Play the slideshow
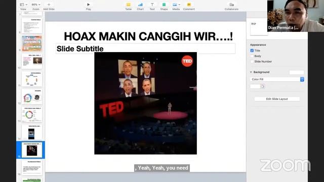Screen dimensions: 324x182 coord(89,6)
